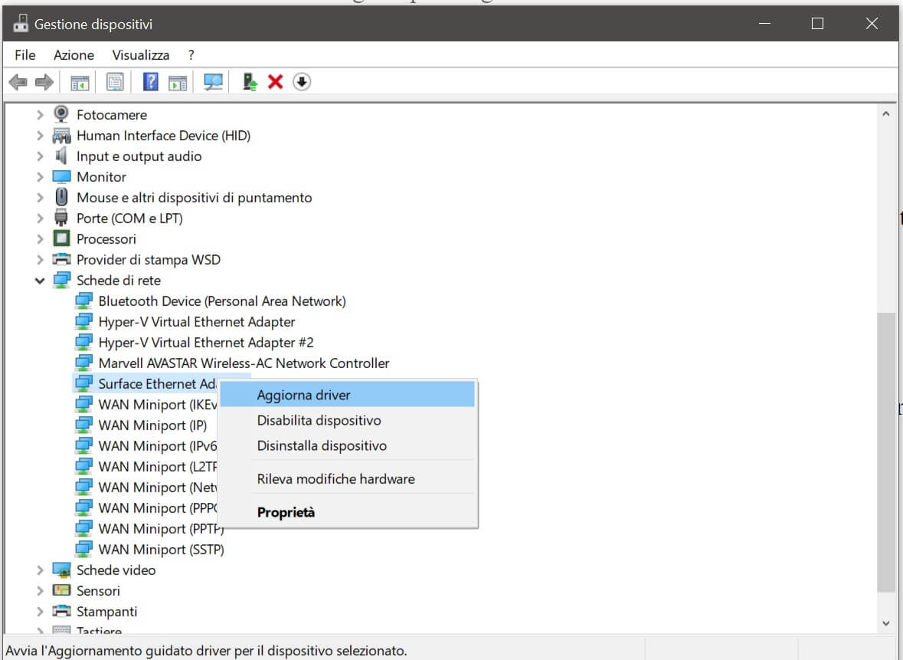This screenshot has width=903, height=660.
Task: Click the properties sheet toolbar icon
Action: 115,82
